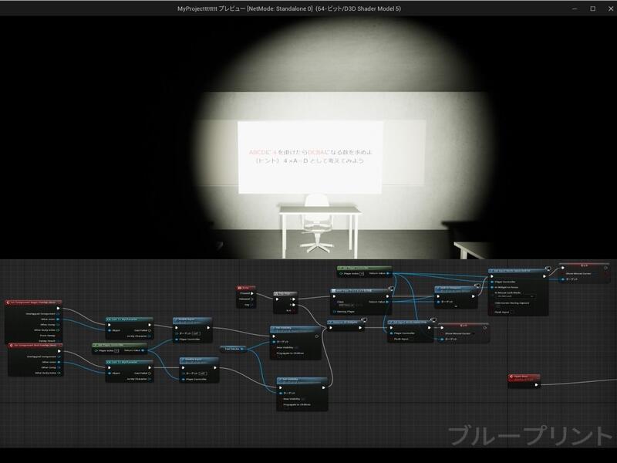The height and width of the screenshot is (463, 617).
Task: Select the Add to Viewport node
Action: pyautogui.click(x=454, y=287)
